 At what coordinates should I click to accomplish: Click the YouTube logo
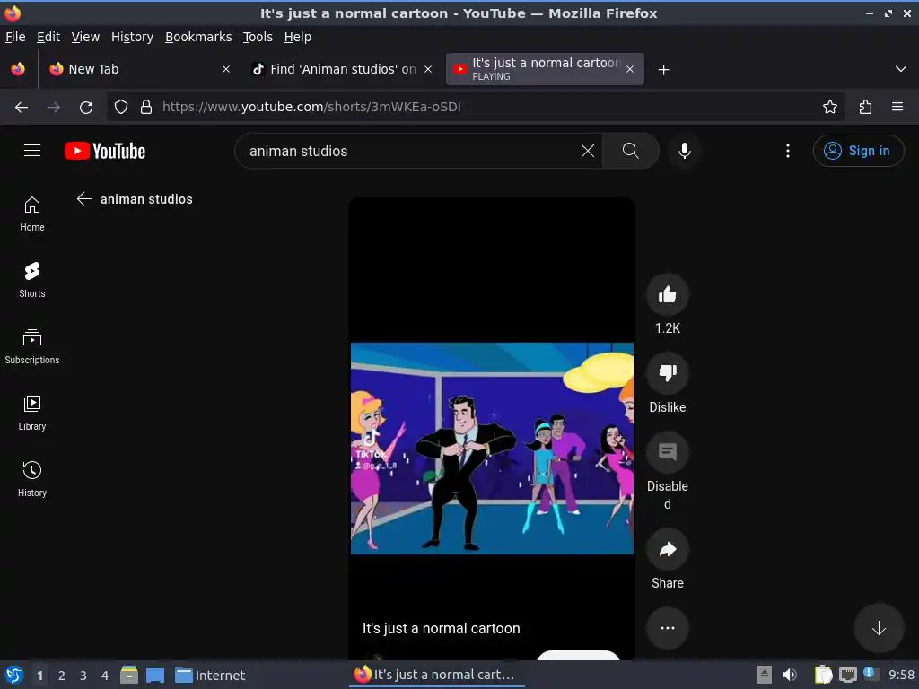pyautogui.click(x=105, y=151)
